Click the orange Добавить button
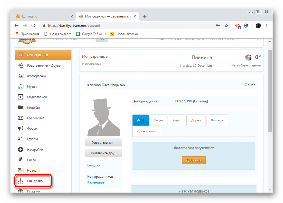Screen dimensions: 283x203 194,160
